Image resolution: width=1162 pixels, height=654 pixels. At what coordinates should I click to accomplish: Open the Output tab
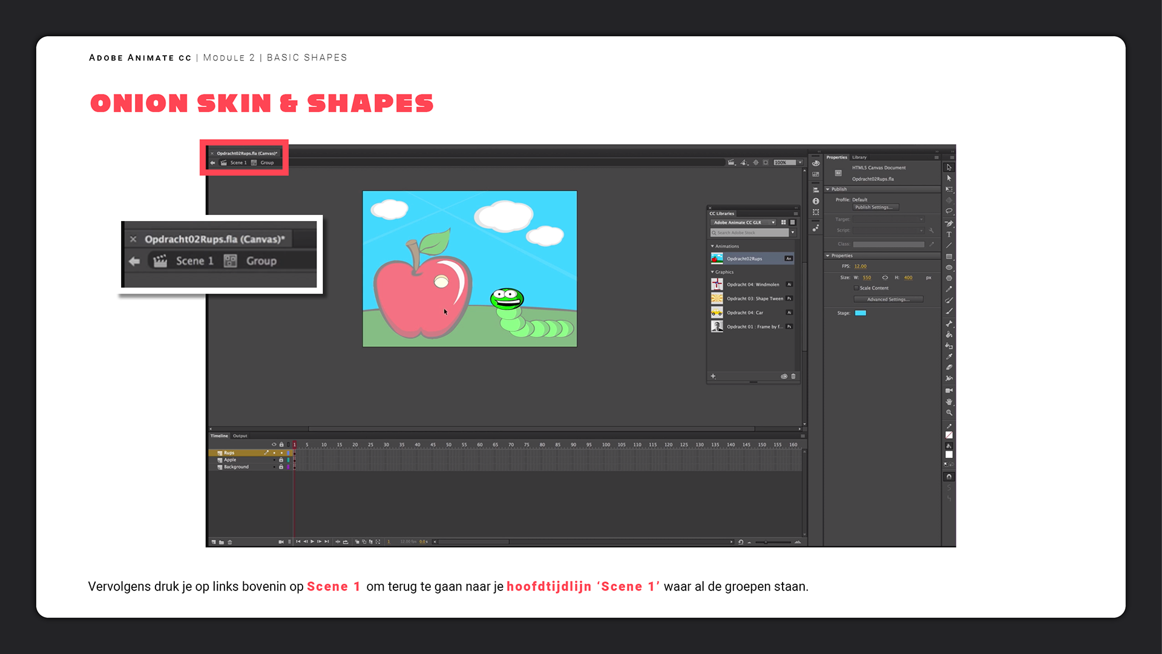click(240, 436)
